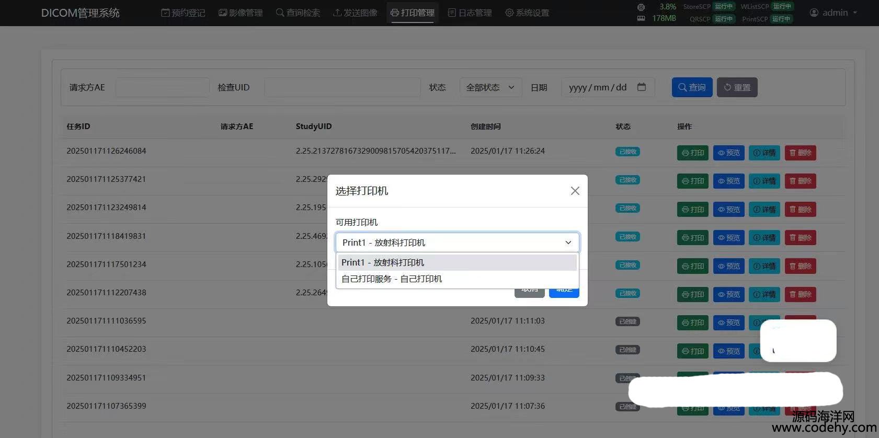Open 系统设置 from the navbar
This screenshot has height=438, width=879.
click(x=527, y=13)
